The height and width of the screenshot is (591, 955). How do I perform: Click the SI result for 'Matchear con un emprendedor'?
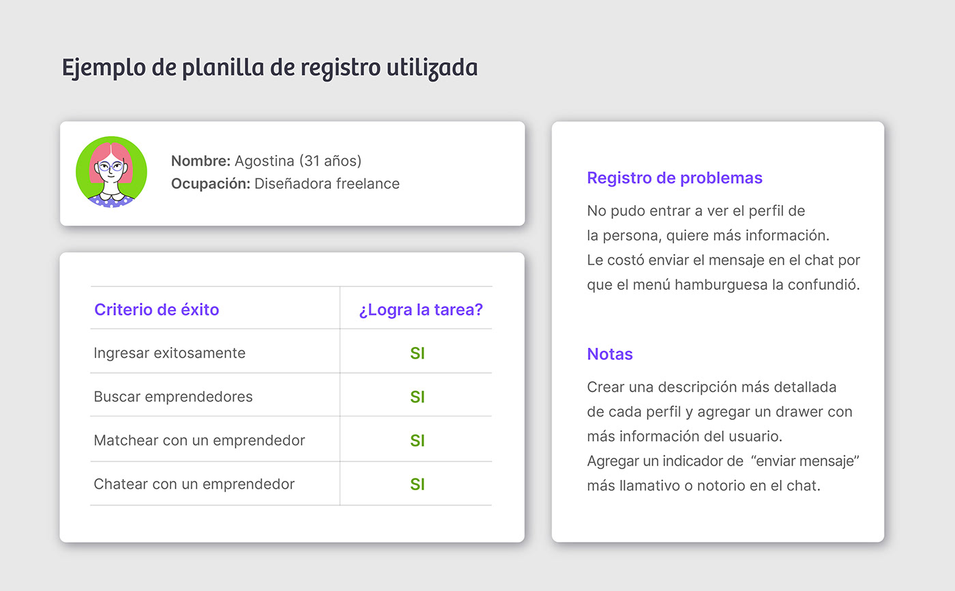(417, 440)
